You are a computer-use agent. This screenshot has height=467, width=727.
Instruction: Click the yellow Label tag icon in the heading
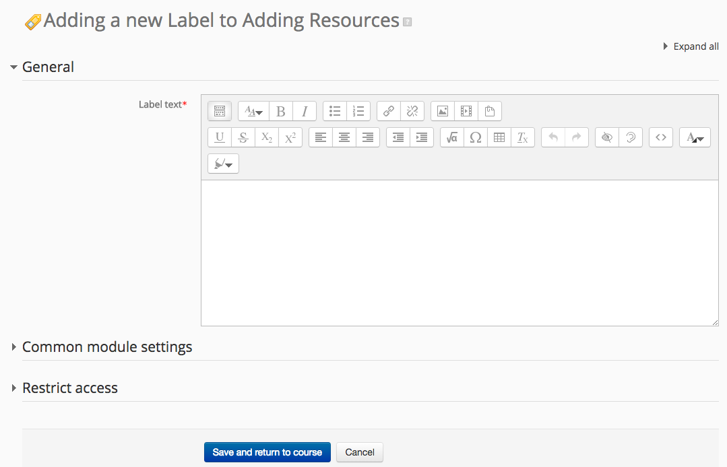click(33, 22)
